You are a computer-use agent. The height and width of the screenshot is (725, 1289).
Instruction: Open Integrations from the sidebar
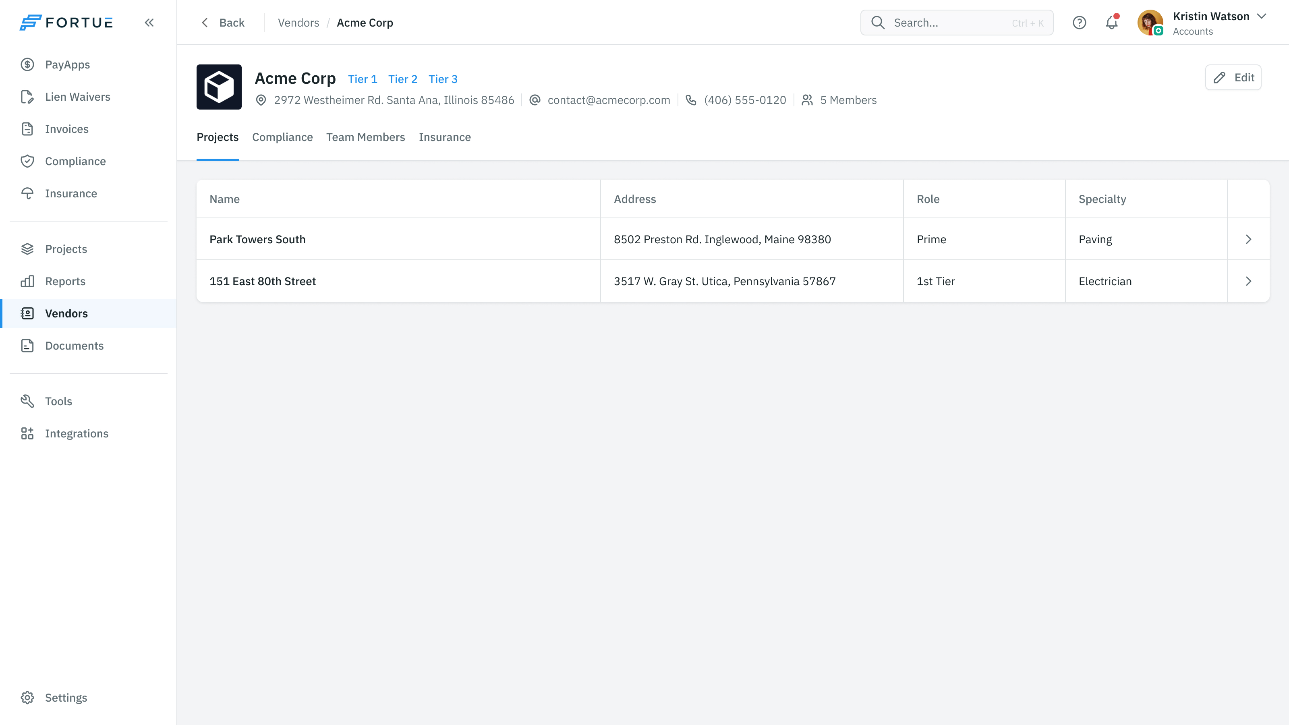tap(89, 434)
